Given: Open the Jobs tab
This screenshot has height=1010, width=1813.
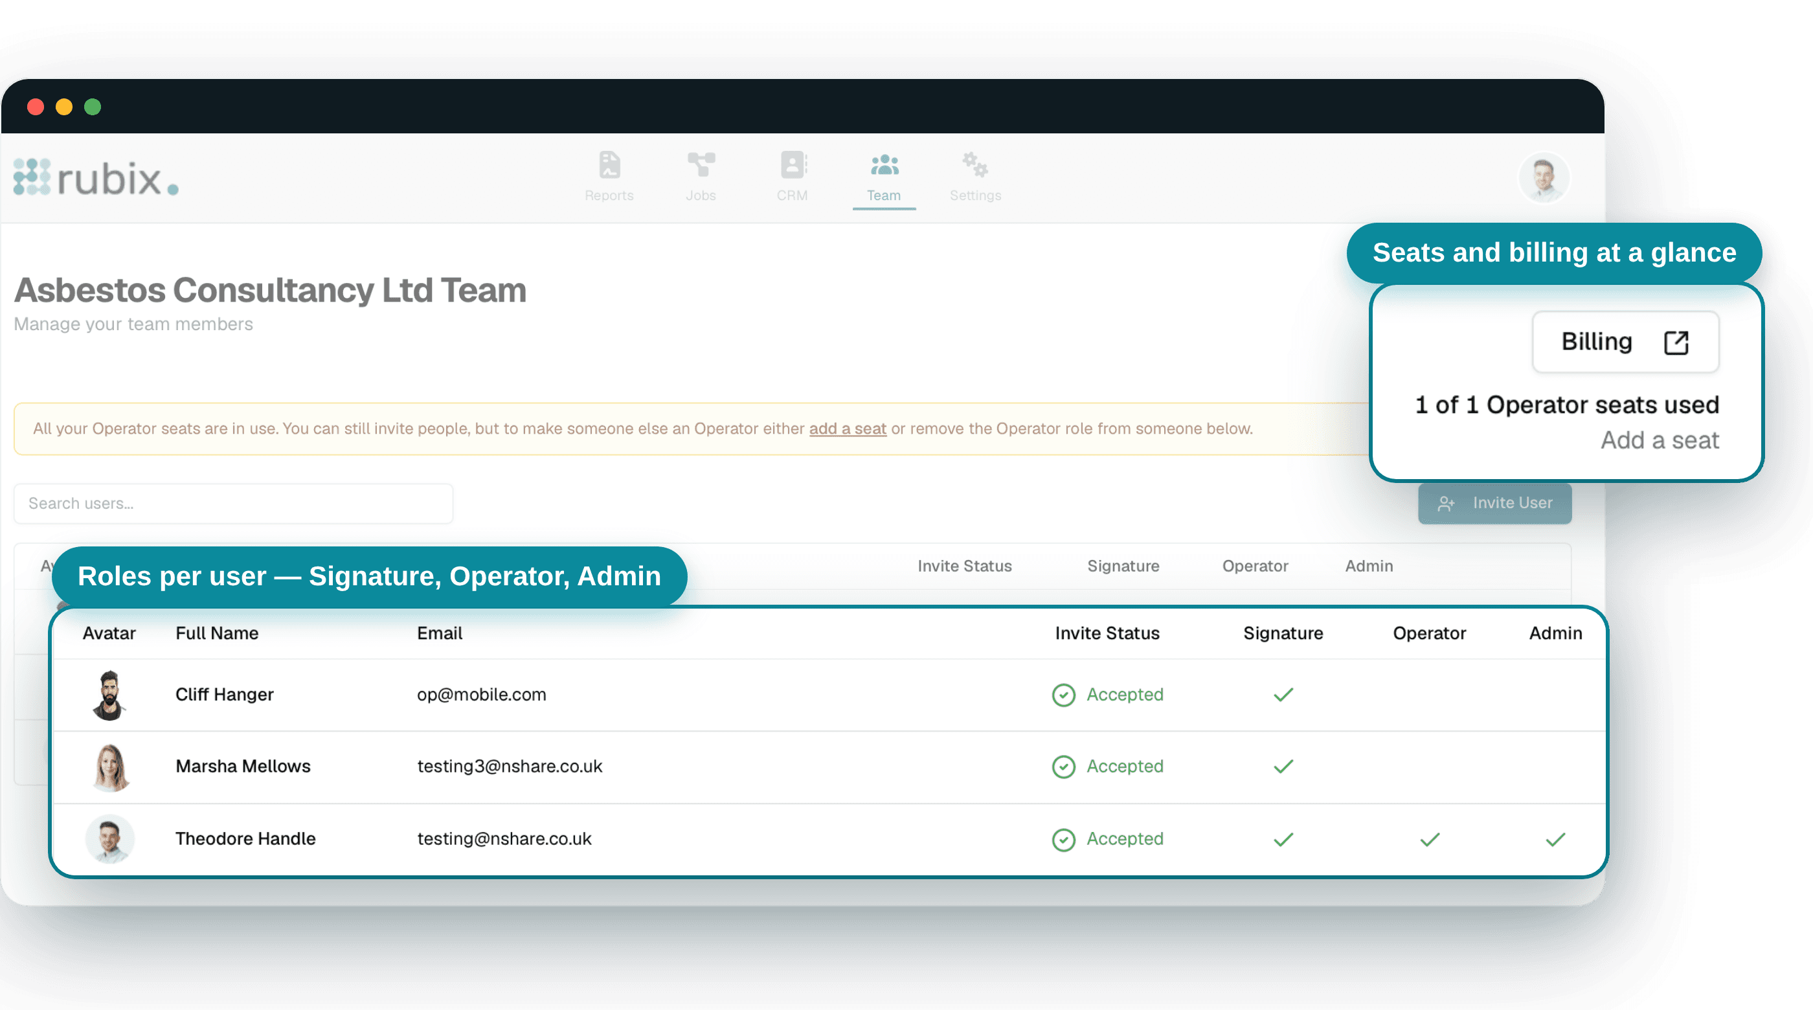Looking at the screenshot, I should tap(701, 177).
